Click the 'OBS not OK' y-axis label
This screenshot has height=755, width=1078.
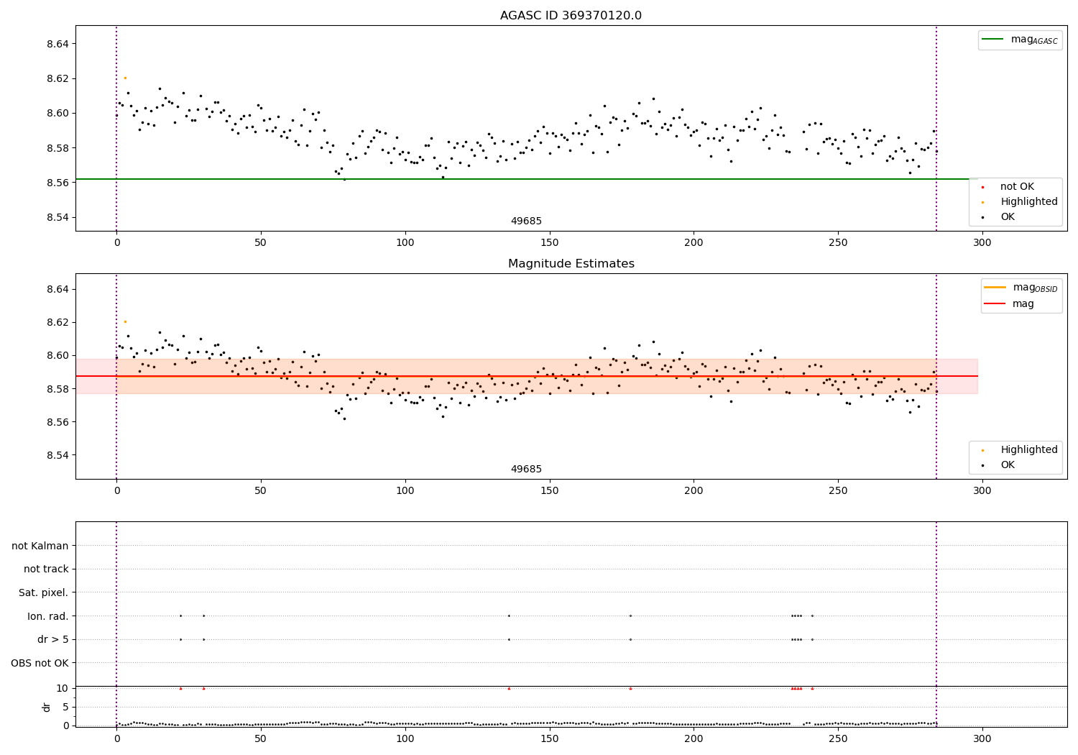(40, 663)
